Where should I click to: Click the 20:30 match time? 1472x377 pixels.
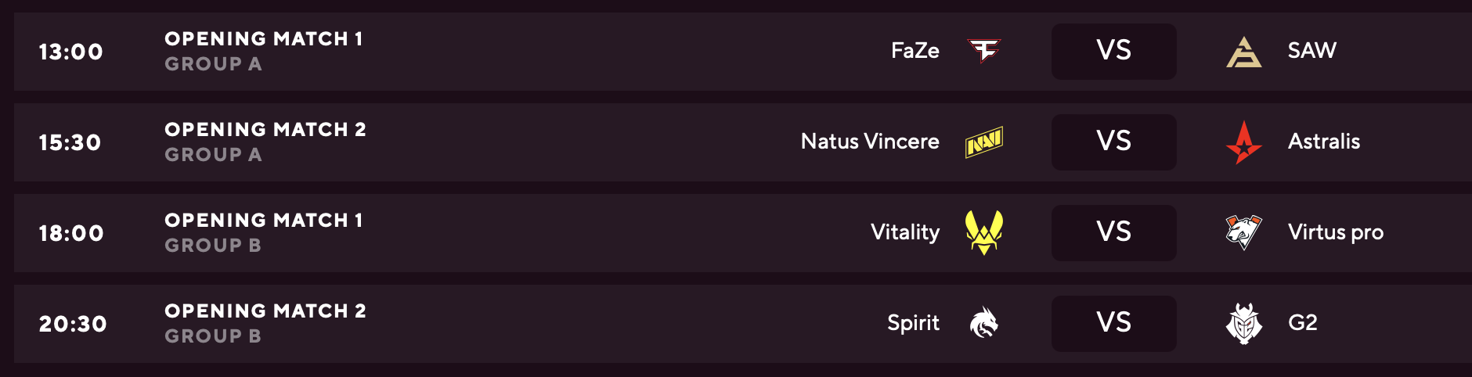(73, 324)
